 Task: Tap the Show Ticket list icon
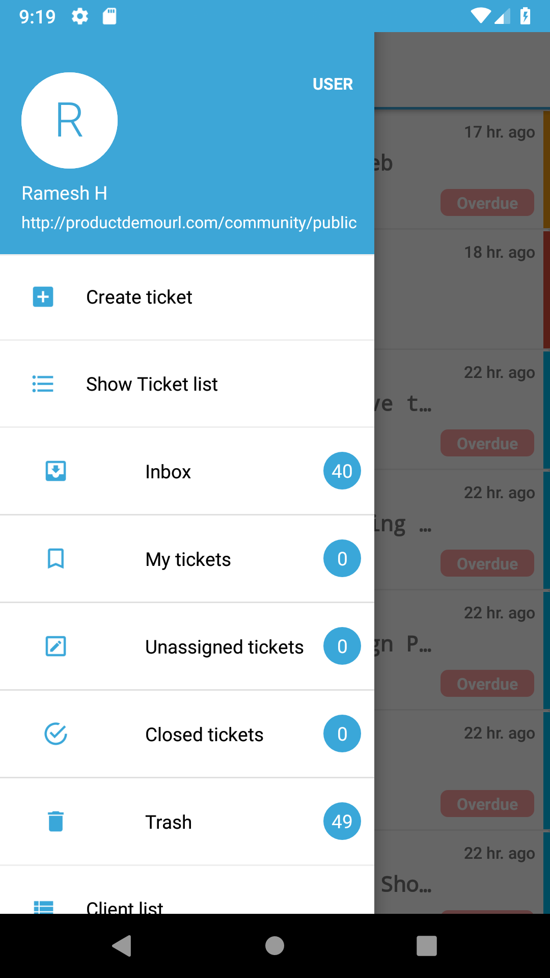[43, 384]
